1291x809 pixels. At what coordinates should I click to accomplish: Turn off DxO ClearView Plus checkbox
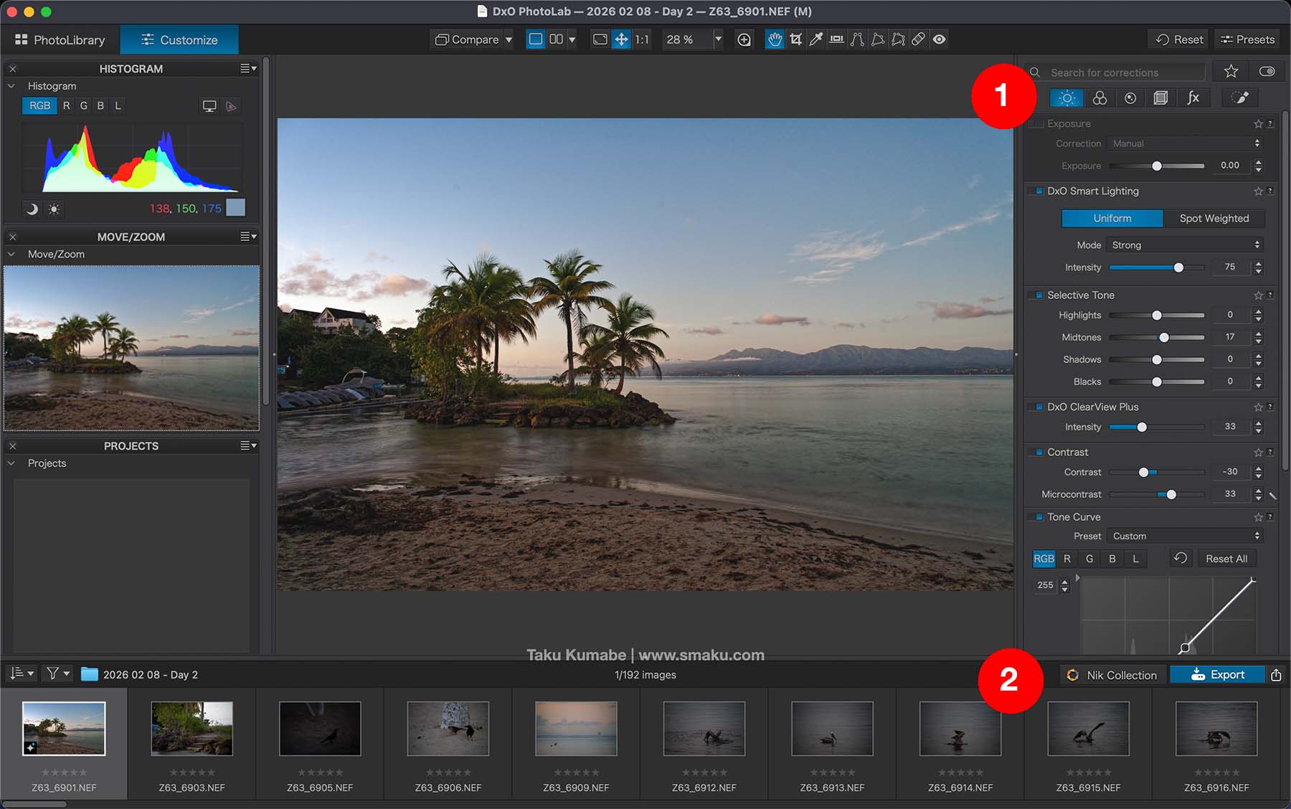(1039, 407)
